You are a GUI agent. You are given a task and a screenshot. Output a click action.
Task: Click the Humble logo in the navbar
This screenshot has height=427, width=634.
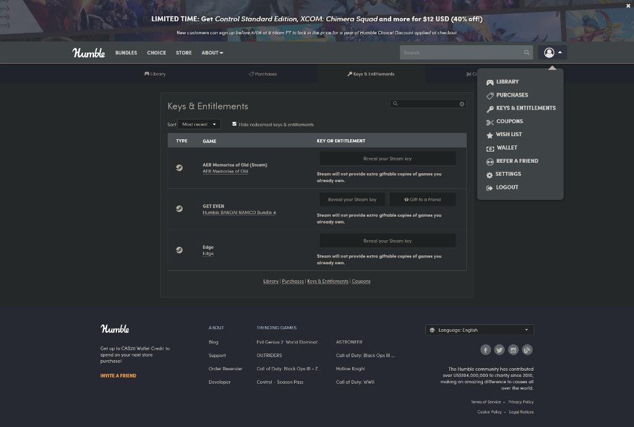point(89,53)
